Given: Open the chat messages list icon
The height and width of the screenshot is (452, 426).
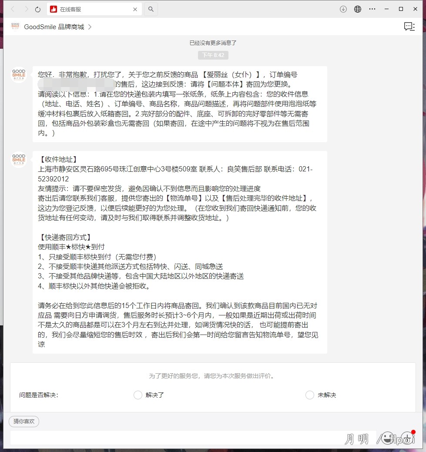Looking at the screenshot, I should click(x=409, y=27).
